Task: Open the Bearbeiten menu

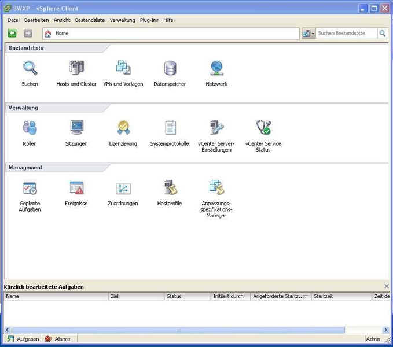Action: [x=36, y=20]
